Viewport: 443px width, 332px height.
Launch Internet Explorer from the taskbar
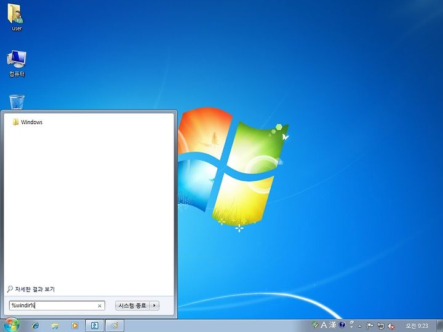pyautogui.click(x=35, y=325)
